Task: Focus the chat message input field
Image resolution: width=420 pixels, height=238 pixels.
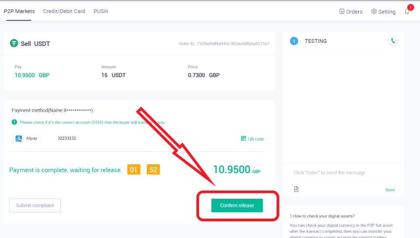Action: pos(342,173)
